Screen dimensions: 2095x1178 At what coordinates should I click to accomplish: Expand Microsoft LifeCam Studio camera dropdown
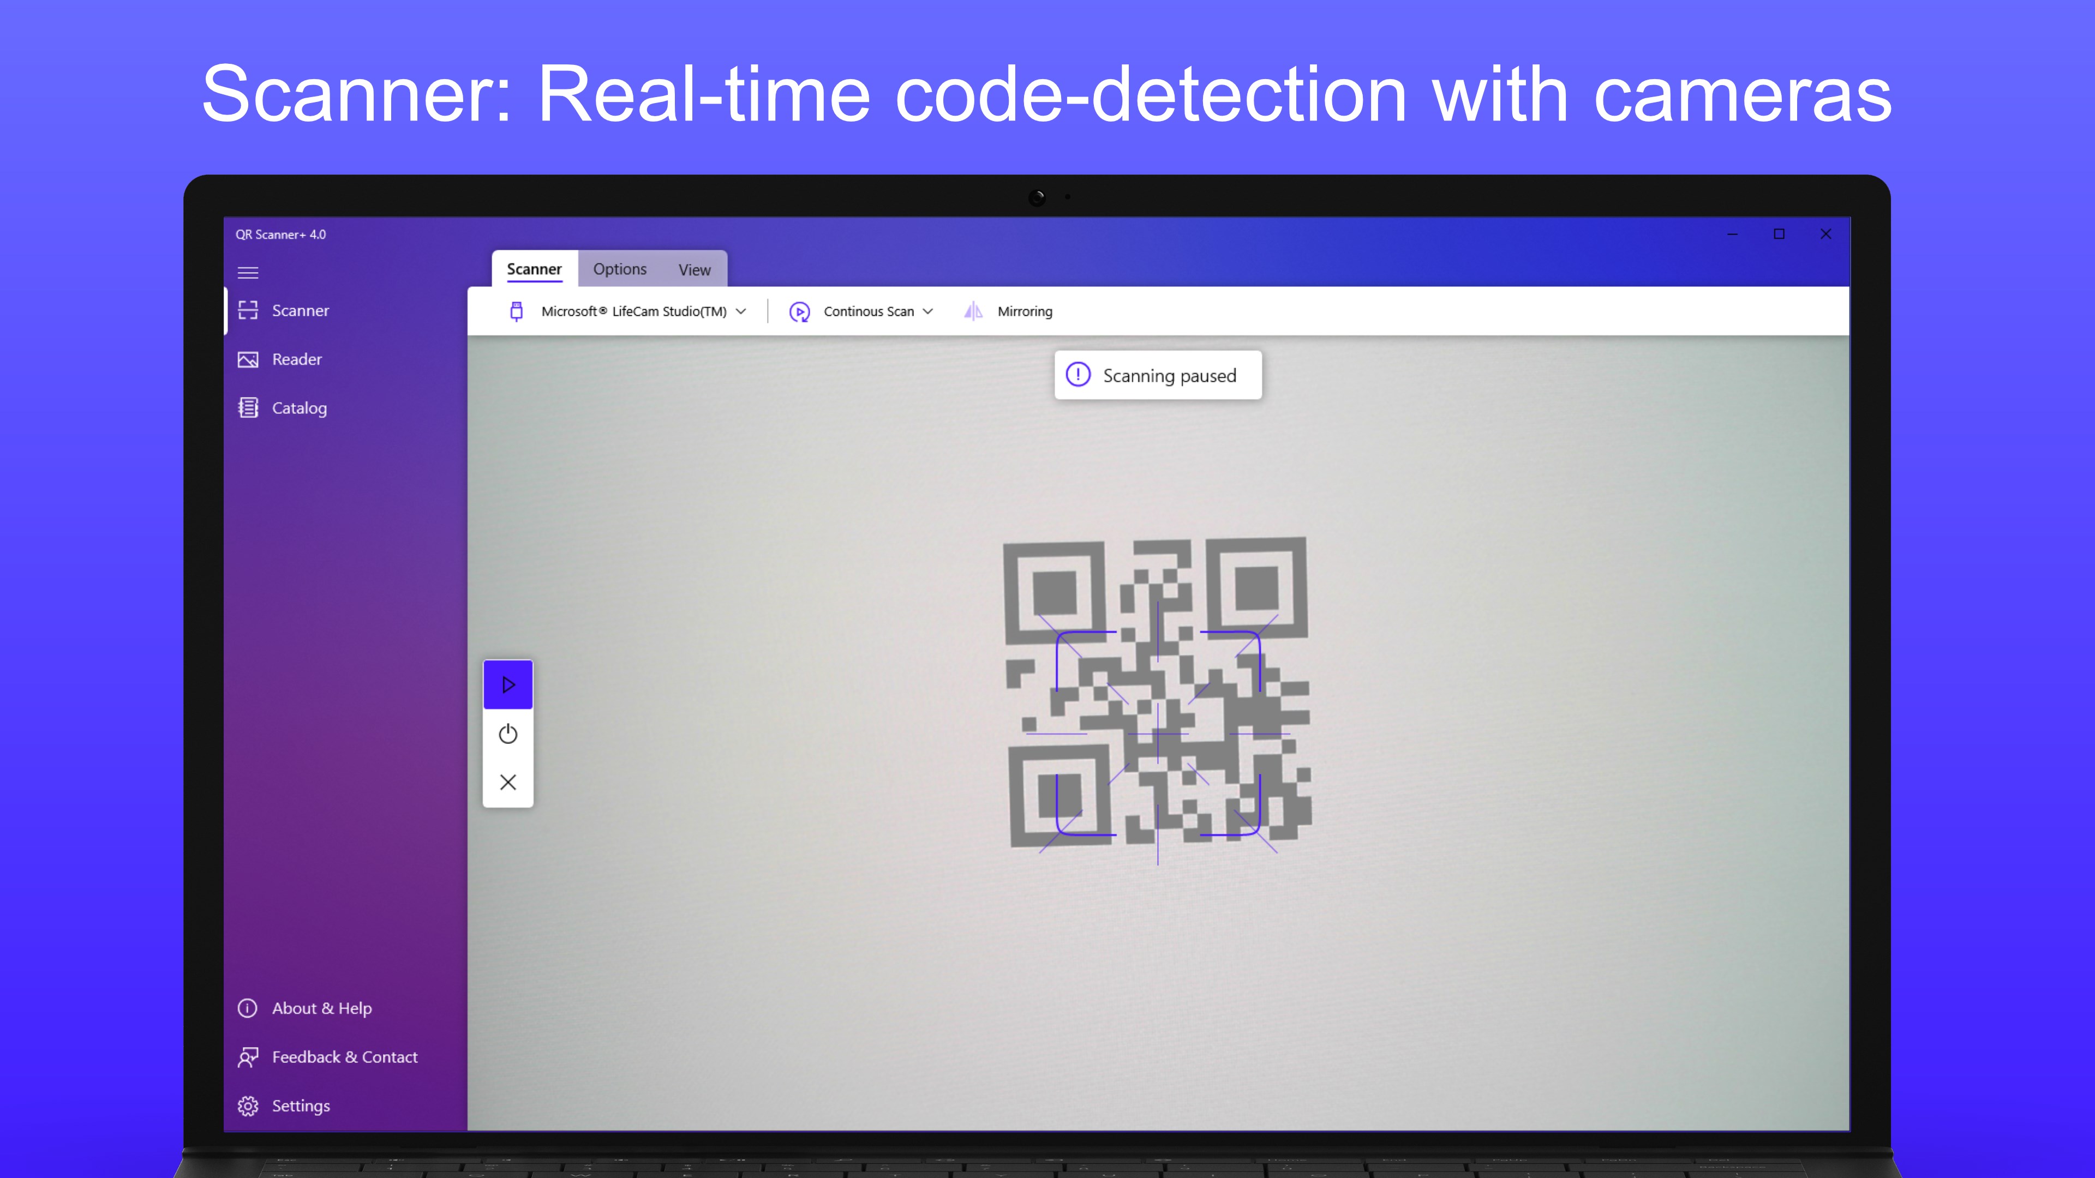[x=741, y=311]
